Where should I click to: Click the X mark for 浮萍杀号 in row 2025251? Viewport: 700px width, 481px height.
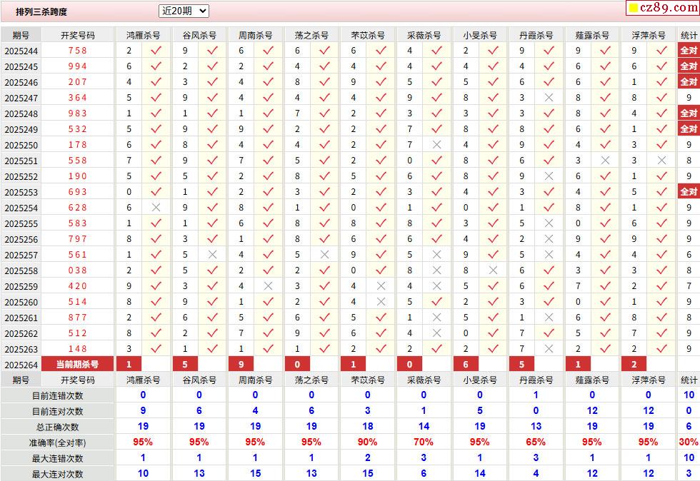[x=661, y=160]
